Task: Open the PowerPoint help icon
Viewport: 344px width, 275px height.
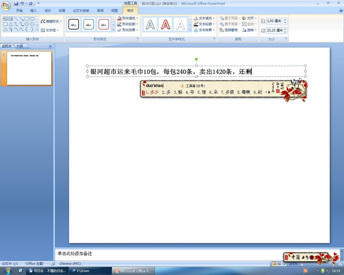Action: (341, 11)
